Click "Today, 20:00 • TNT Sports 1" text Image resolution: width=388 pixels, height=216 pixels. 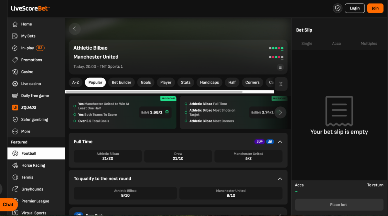(98, 67)
